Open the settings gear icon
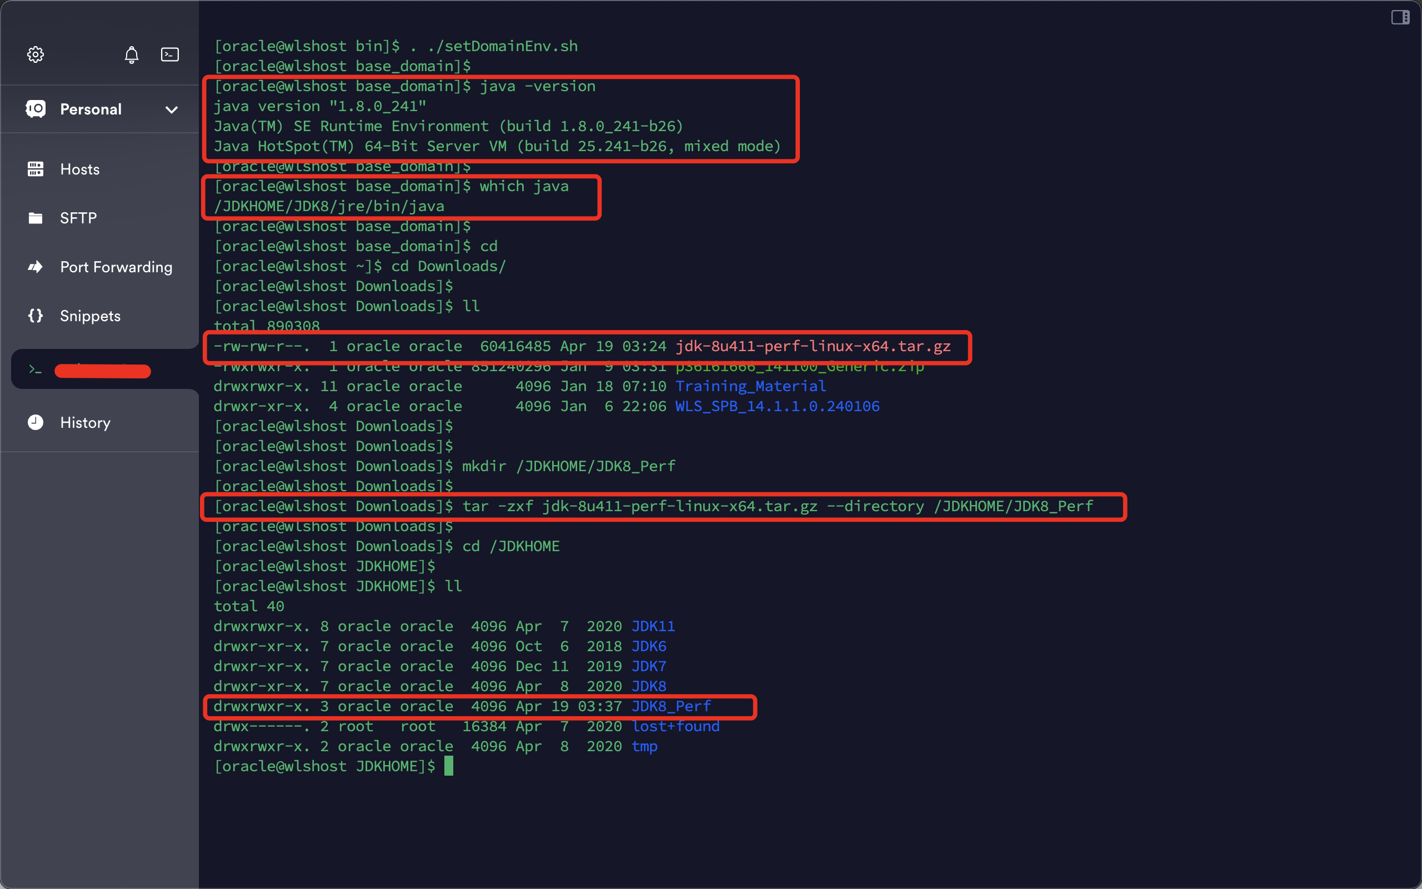 (x=35, y=54)
